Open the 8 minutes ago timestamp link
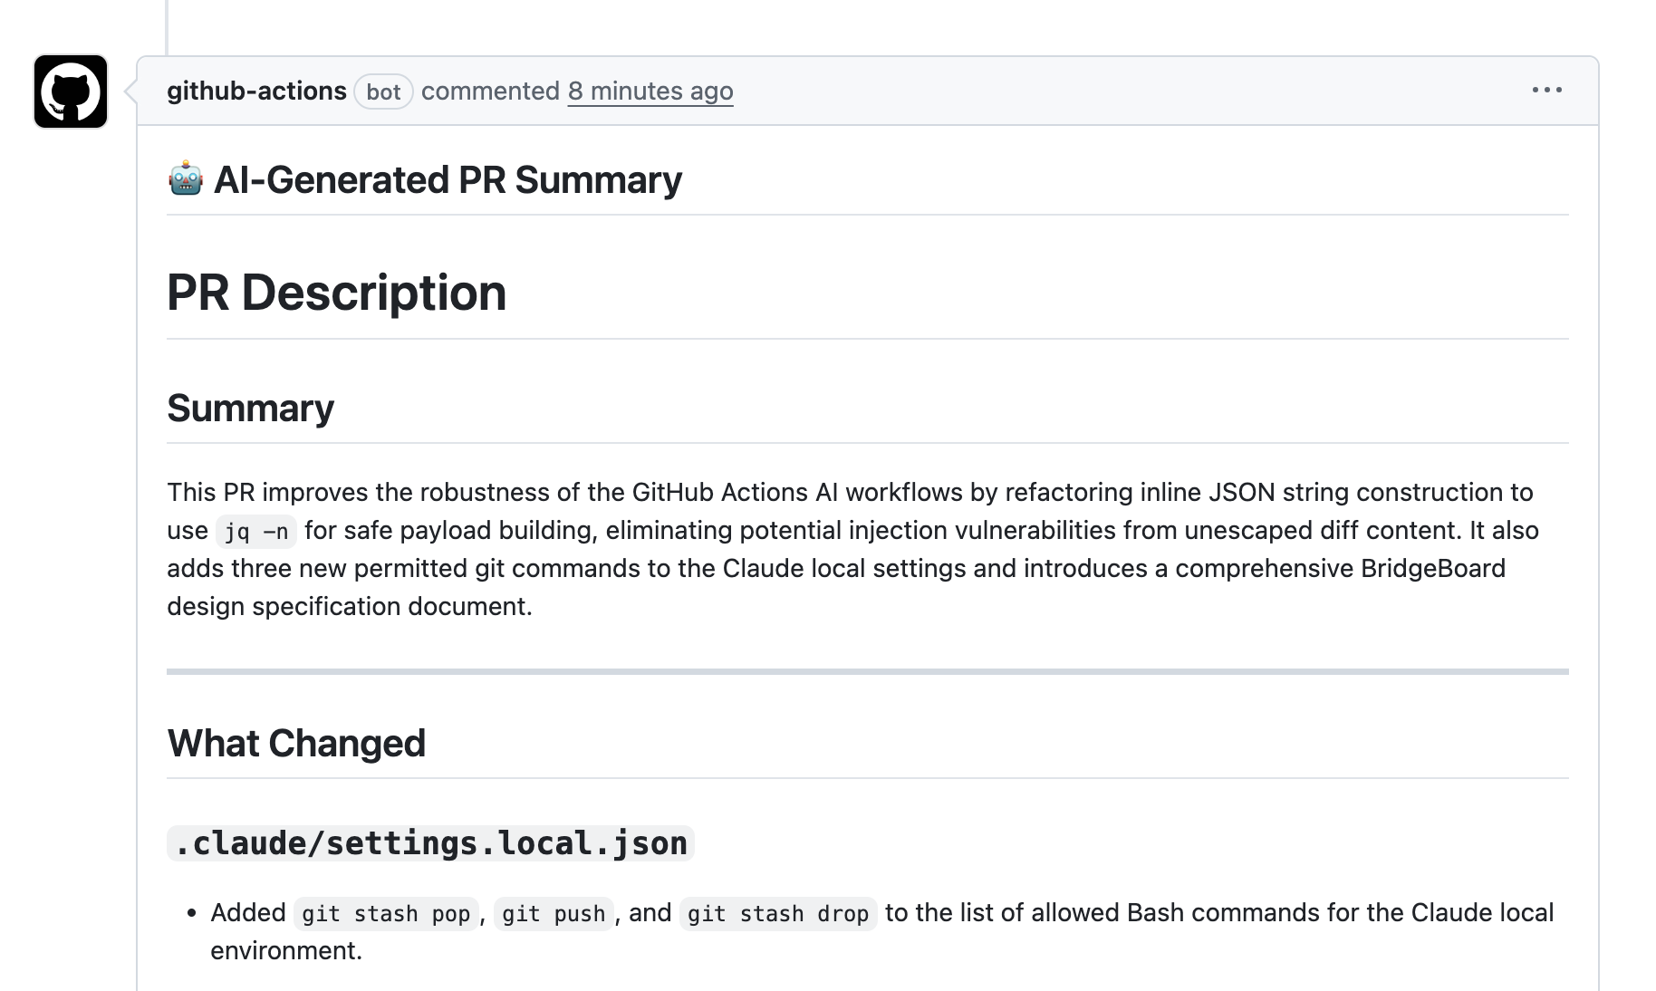1656x991 pixels. click(x=650, y=91)
